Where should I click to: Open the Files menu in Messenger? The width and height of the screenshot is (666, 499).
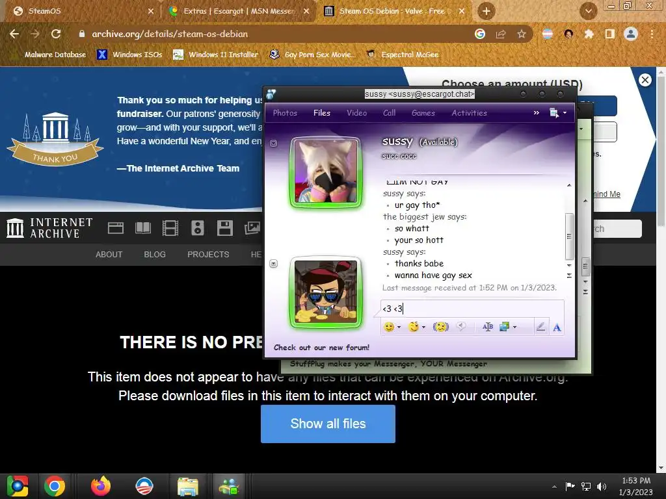[322, 113]
